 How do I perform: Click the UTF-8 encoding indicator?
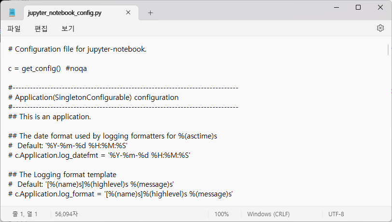coord(336,214)
